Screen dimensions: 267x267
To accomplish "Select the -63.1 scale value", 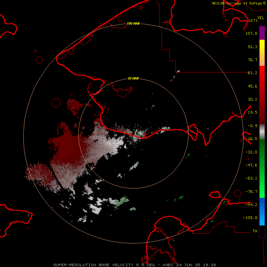I will pyautogui.click(x=251, y=178).
